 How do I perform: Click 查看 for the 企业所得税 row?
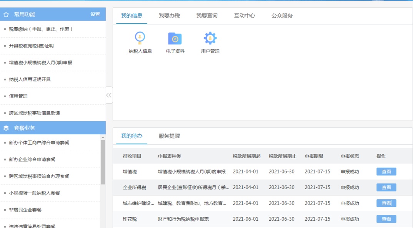pos(386,187)
